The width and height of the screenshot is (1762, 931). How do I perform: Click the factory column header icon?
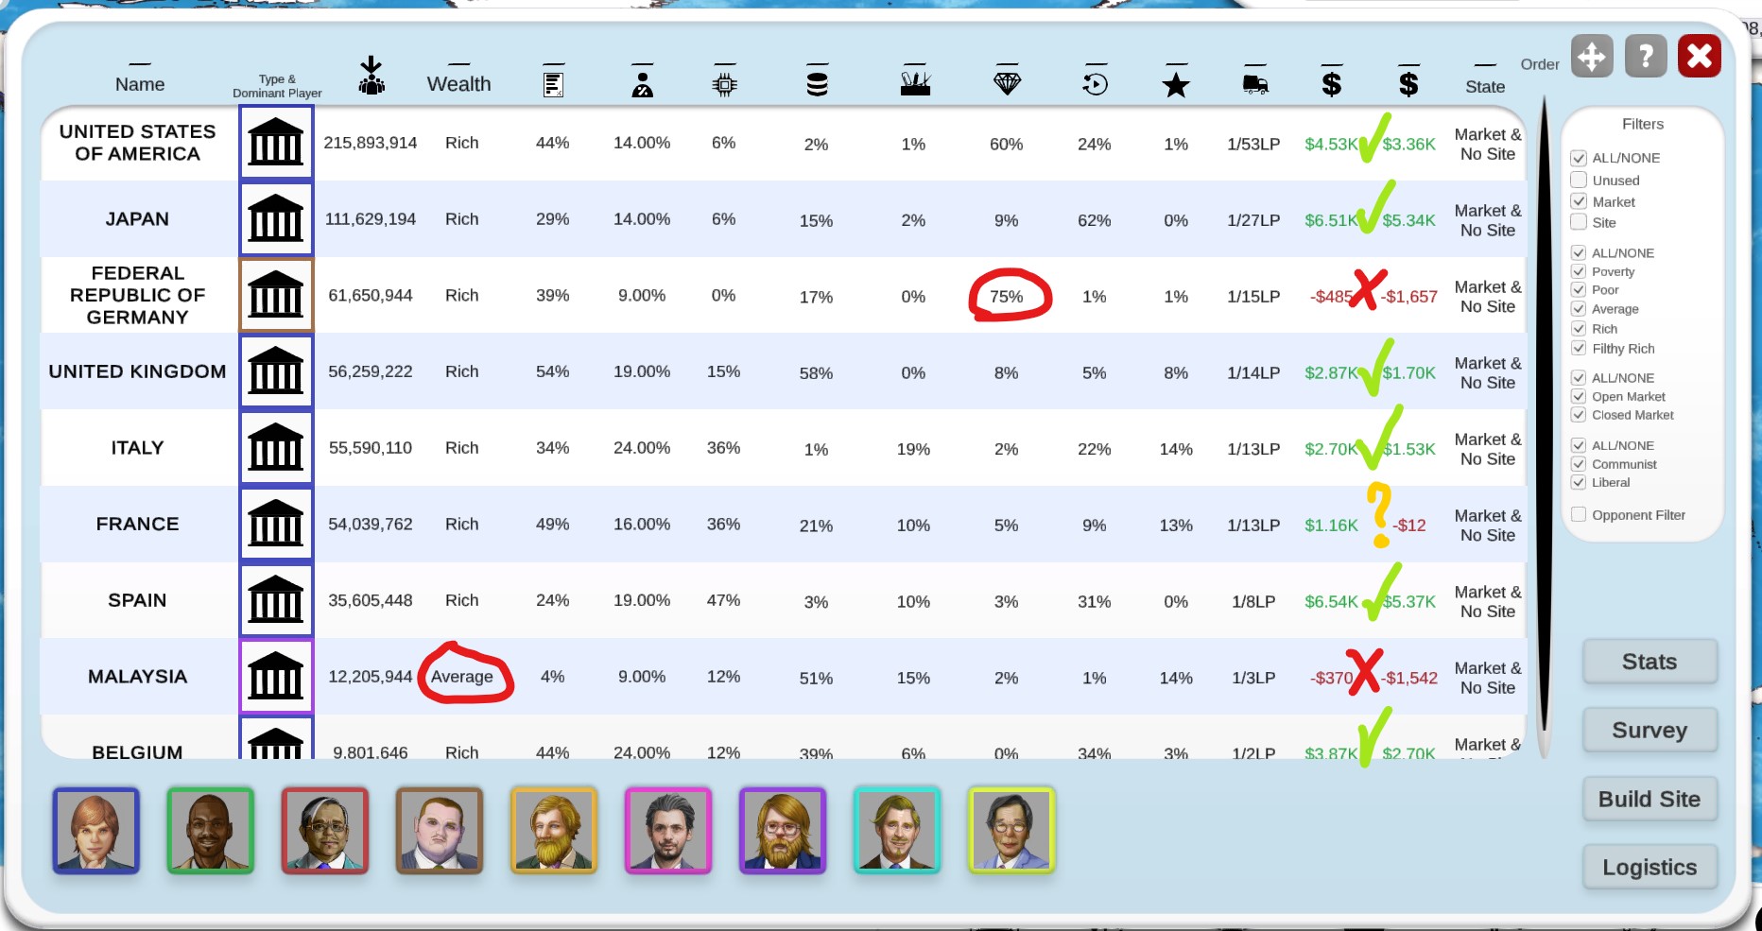(915, 84)
